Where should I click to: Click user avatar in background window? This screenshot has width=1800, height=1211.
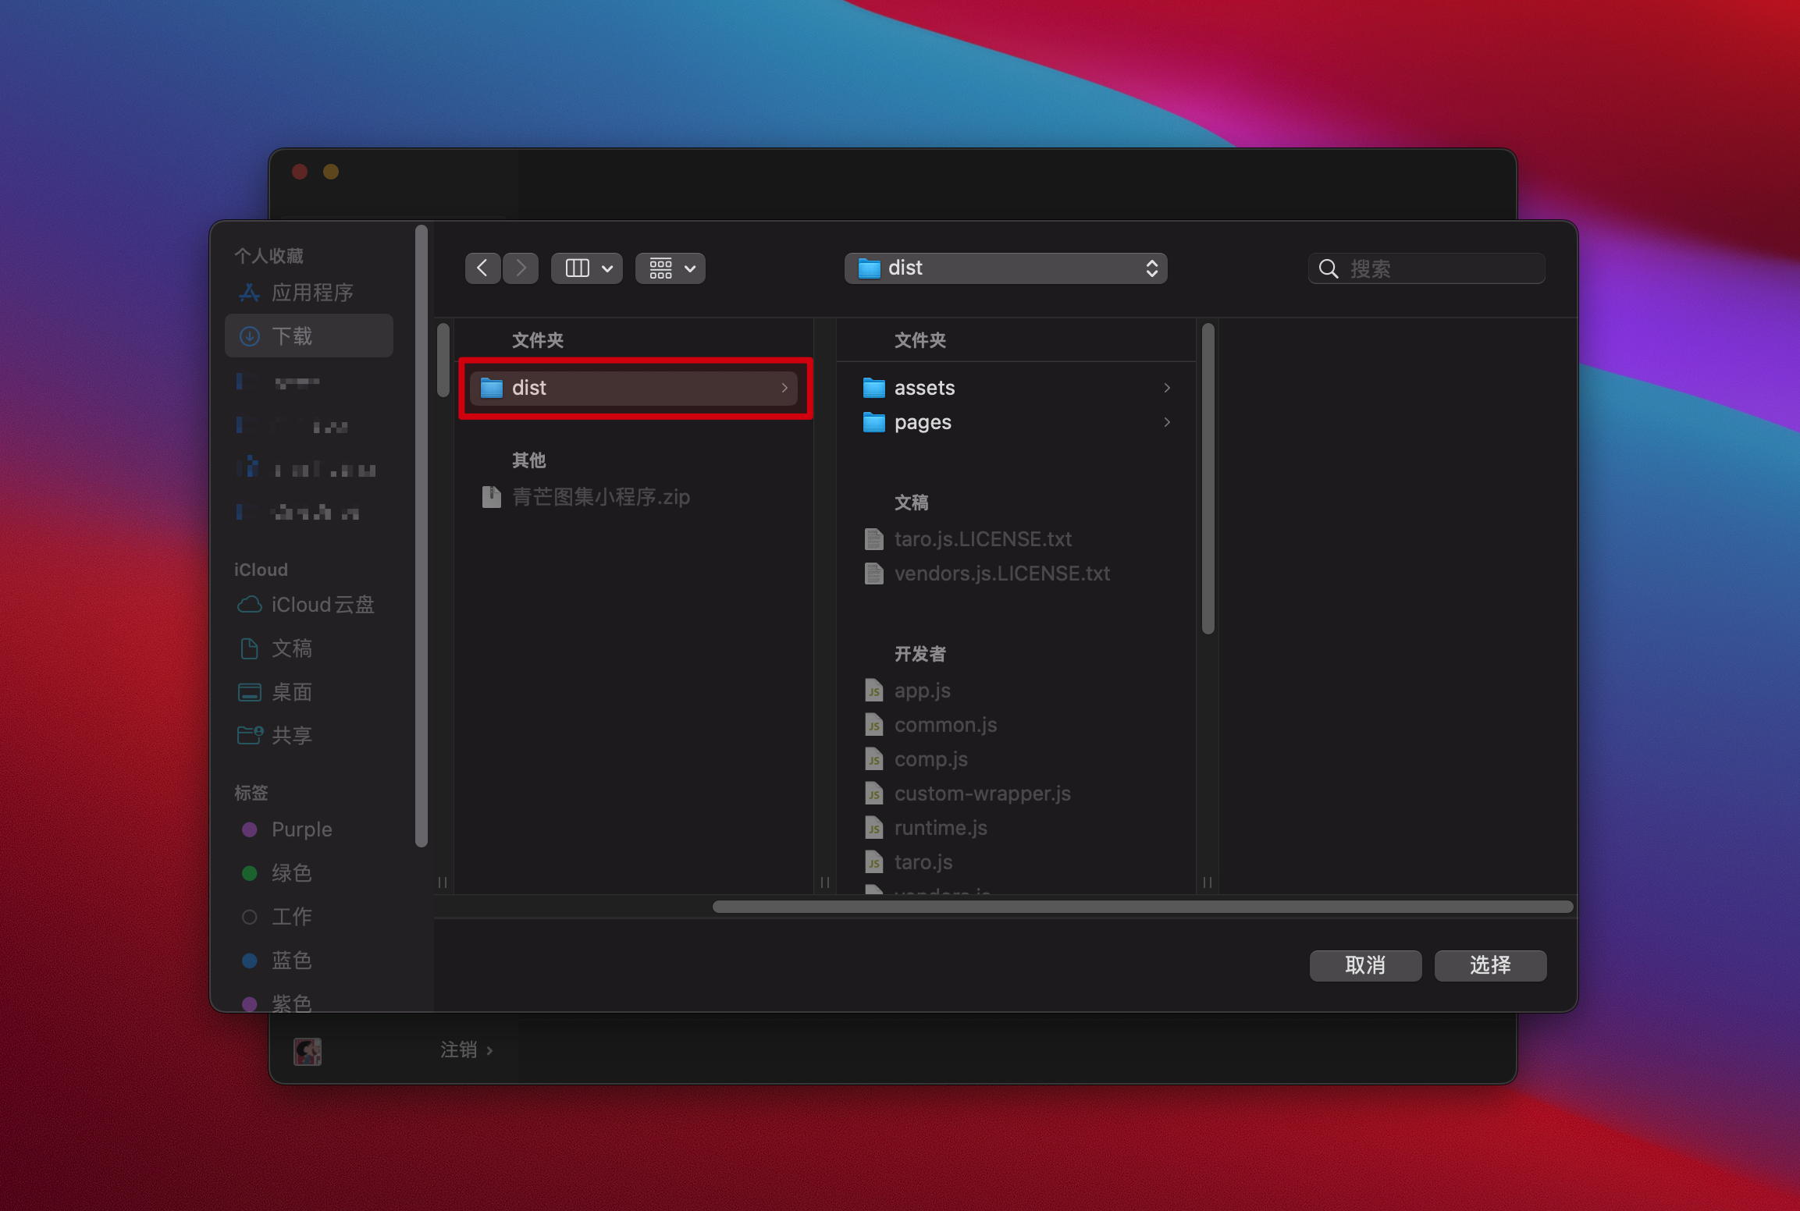308,1051
